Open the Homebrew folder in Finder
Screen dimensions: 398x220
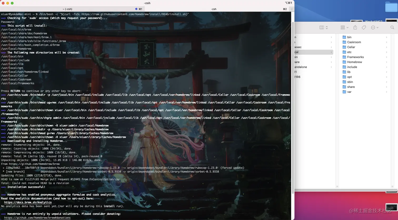click(x=354, y=62)
